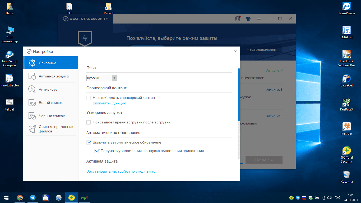Open Очистка временных файлов section
This screenshot has height=203, width=361.
(x=51, y=129)
